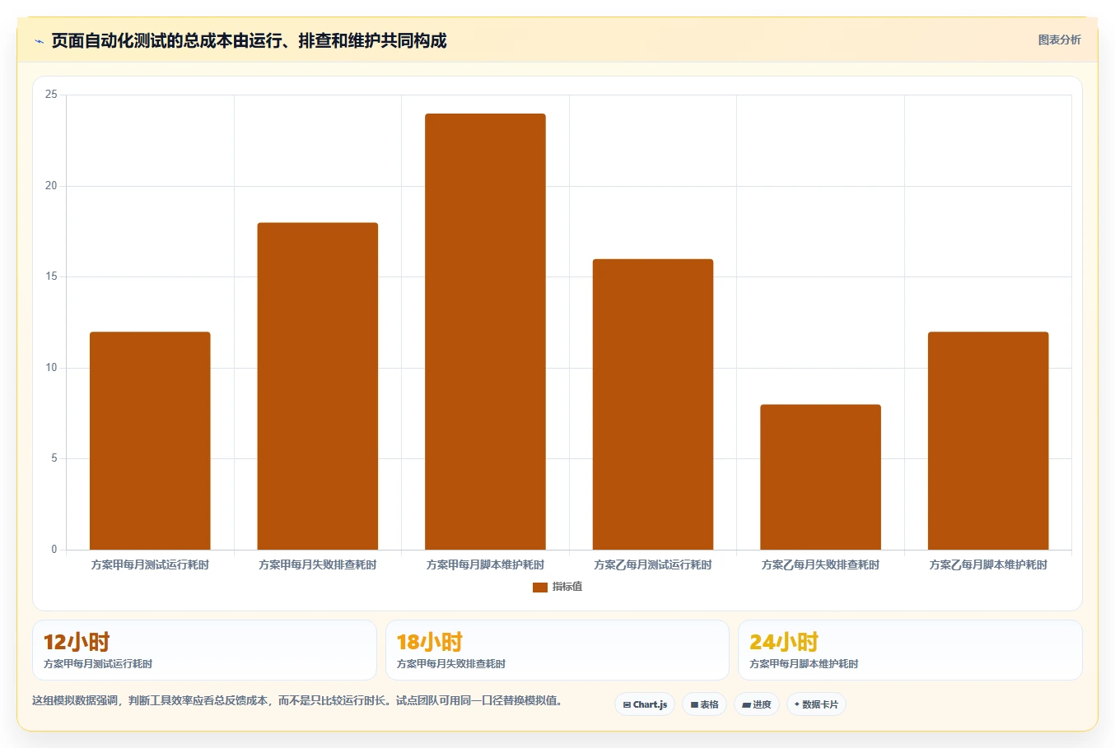Toggle the 指标值 legend color swatch
Image resolution: width=1115 pixels, height=748 pixels.
[540, 587]
